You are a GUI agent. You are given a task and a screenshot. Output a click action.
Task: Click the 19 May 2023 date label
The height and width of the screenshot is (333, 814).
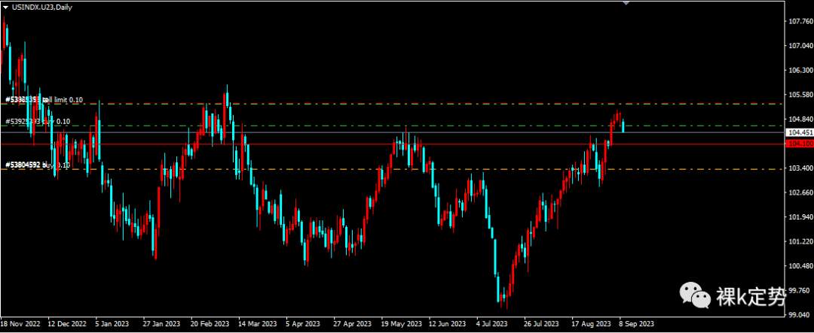(399, 324)
